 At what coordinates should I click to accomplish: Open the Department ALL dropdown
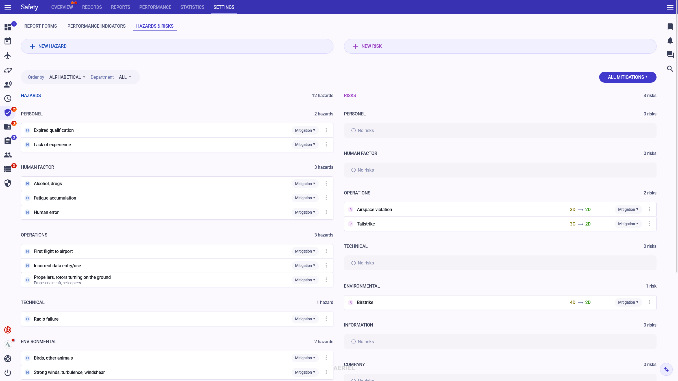(x=125, y=77)
